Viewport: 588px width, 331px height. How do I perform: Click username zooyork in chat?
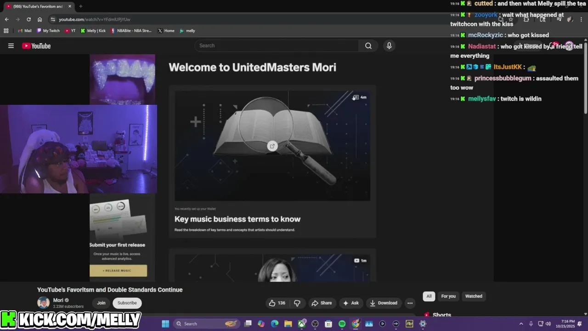tap(486, 15)
